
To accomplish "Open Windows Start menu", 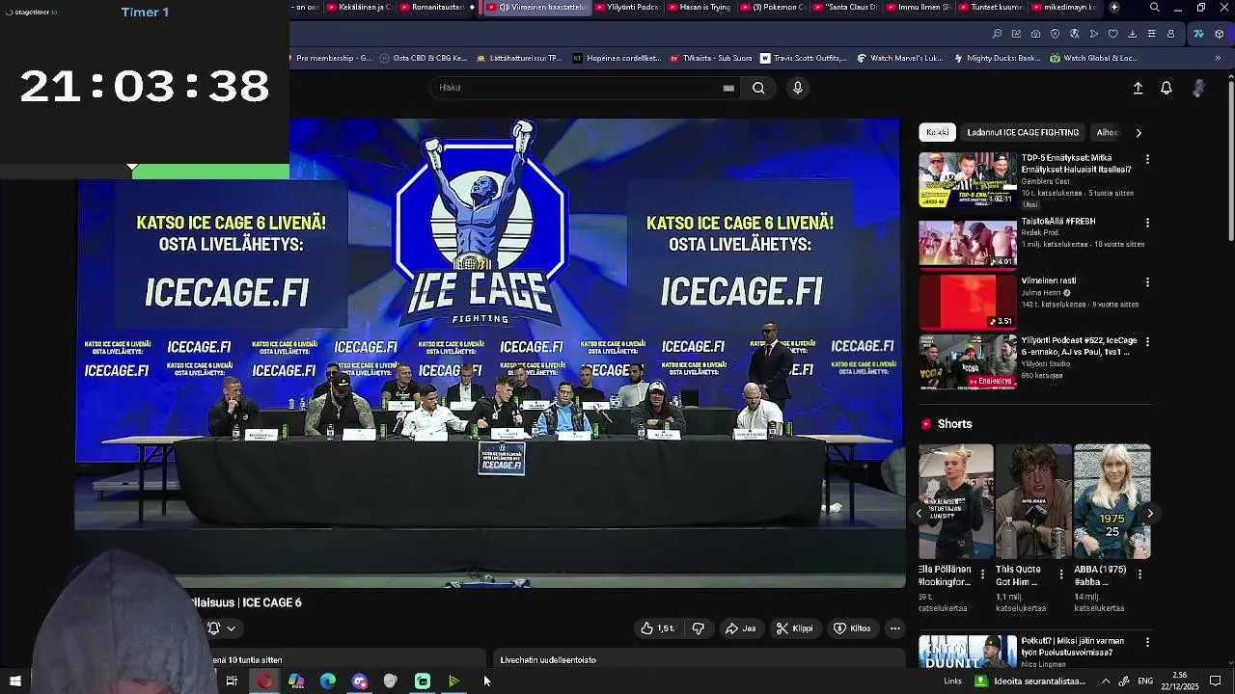I will pos(15,681).
